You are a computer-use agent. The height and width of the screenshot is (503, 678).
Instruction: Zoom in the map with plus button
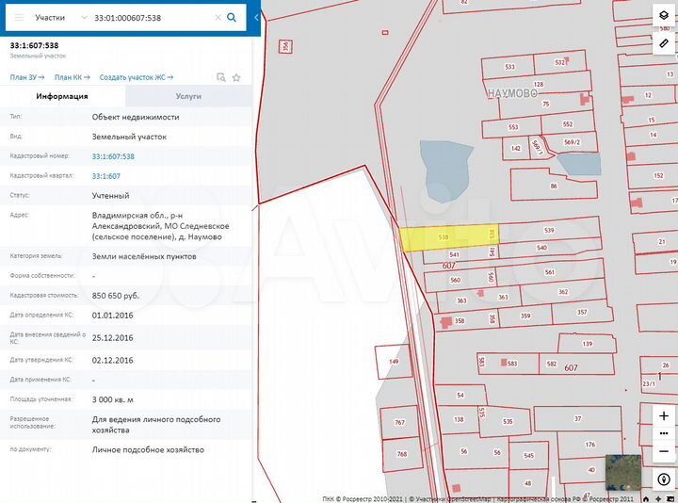[x=664, y=415]
